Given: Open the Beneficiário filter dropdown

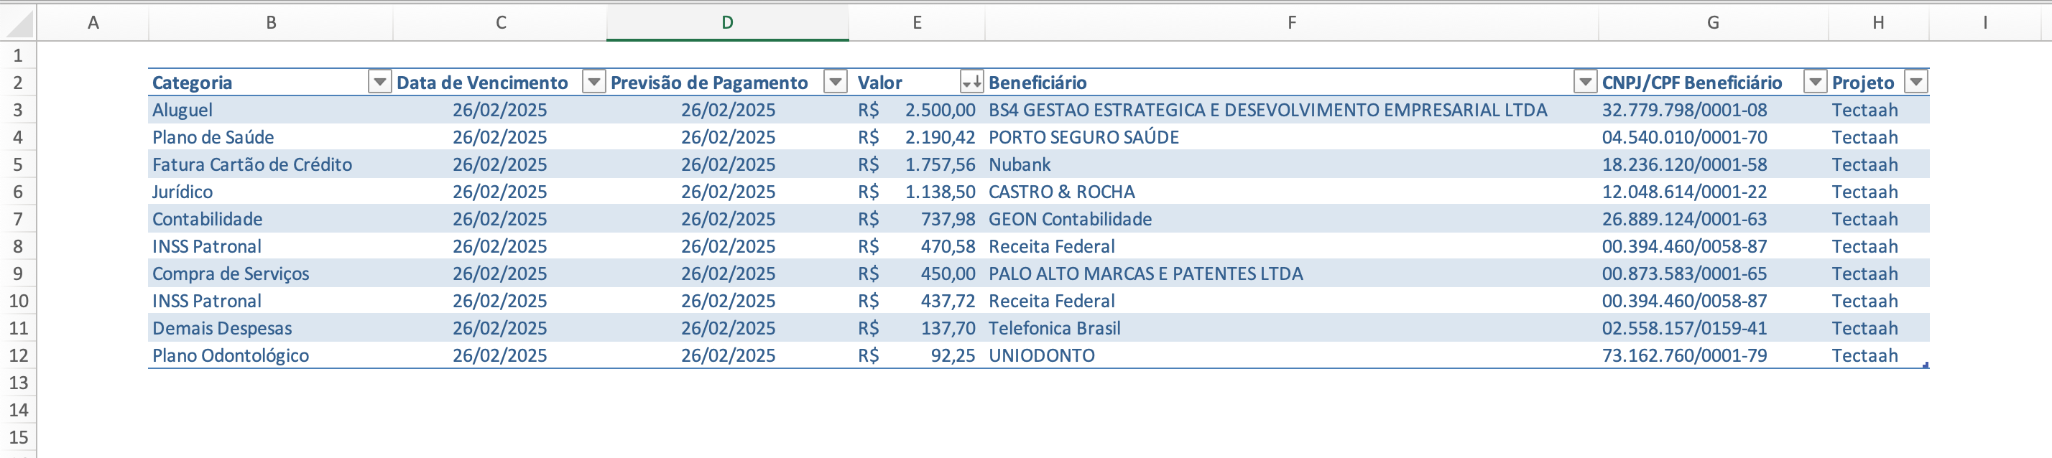Looking at the screenshot, I should (x=1584, y=82).
